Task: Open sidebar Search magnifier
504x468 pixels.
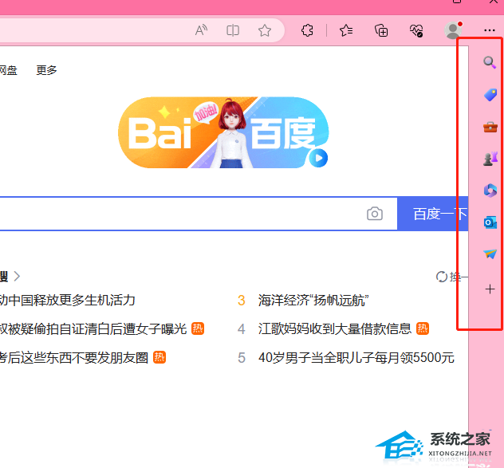Action: 490,62
